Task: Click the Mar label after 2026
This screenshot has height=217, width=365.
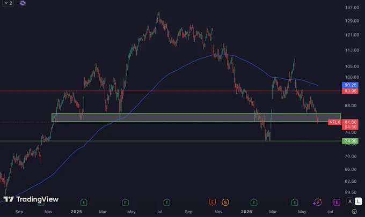Action: 273,212
